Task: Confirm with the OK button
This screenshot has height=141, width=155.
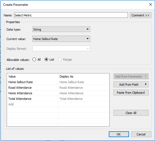Action: point(119,134)
